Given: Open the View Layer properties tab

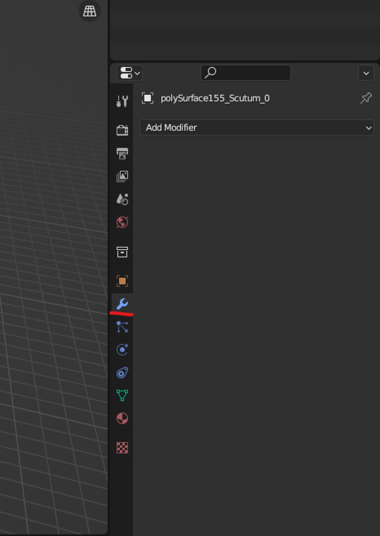Looking at the screenshot, I should pyautogui.click(x=122, y=177).
